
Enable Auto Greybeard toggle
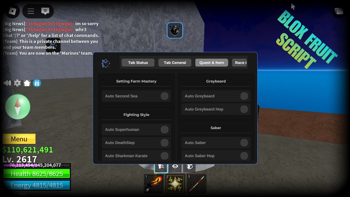[244, 96]
